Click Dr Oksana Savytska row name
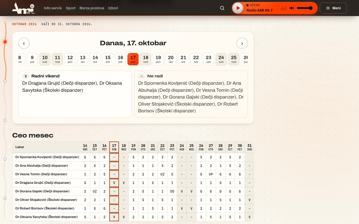 46,217
